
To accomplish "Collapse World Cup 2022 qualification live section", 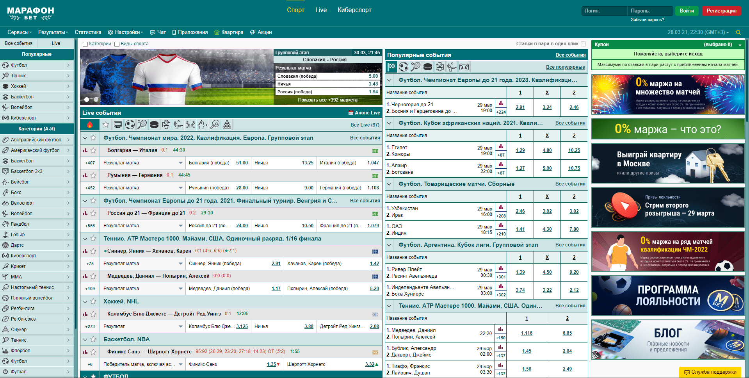I will [85, 138].
